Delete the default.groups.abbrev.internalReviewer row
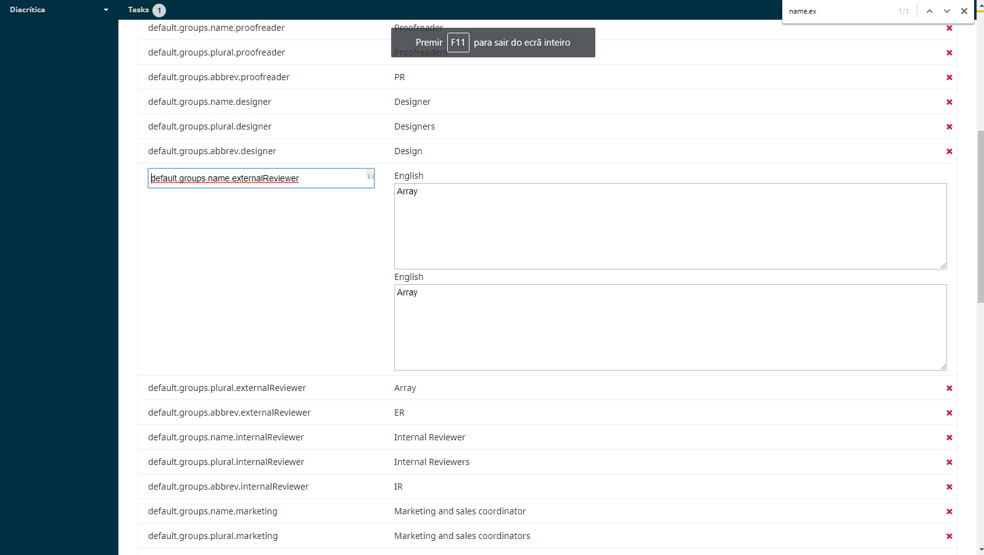This screenshot has width=984, height=555. click(949, 487)
